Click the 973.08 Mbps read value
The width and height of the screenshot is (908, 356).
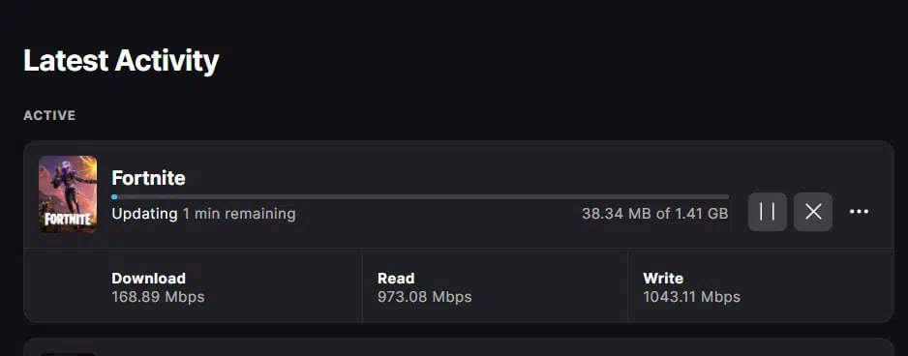pos(424,298)
